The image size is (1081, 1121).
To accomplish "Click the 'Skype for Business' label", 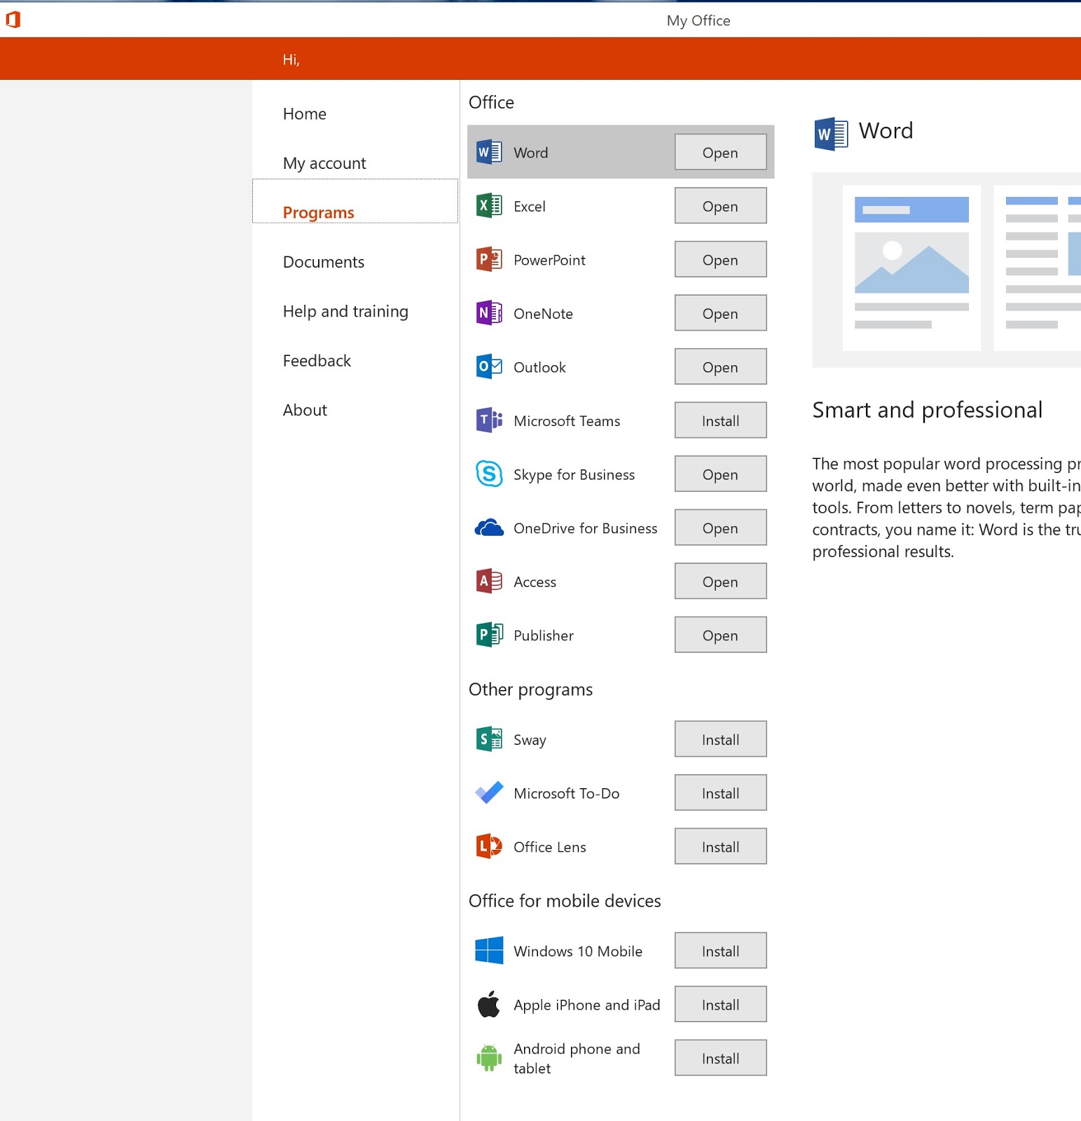I will point(574,475).
